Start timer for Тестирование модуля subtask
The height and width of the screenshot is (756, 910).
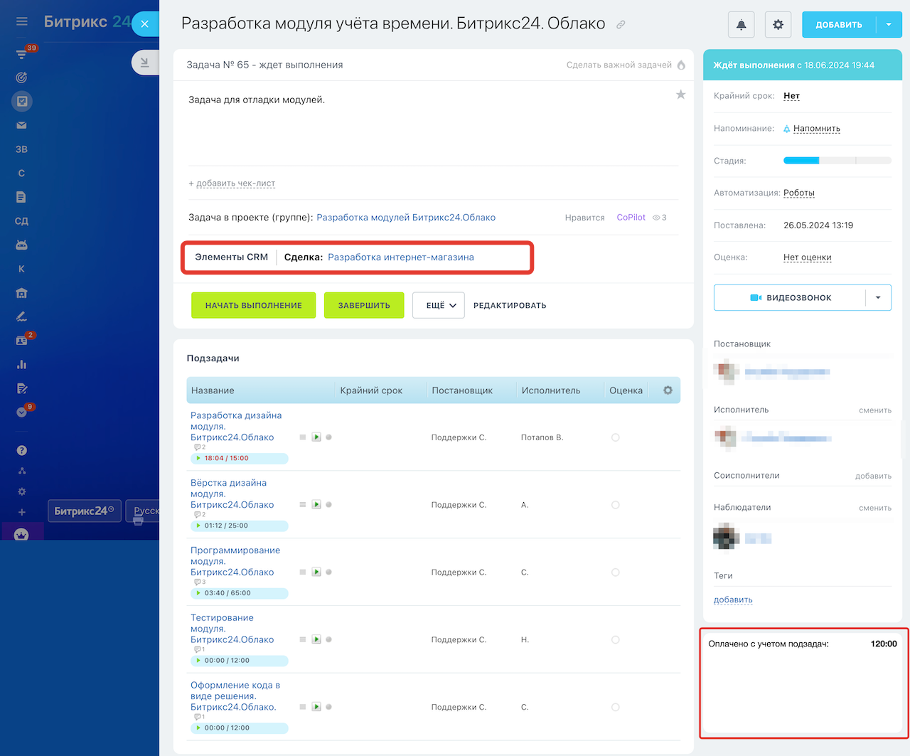(316, 640)
